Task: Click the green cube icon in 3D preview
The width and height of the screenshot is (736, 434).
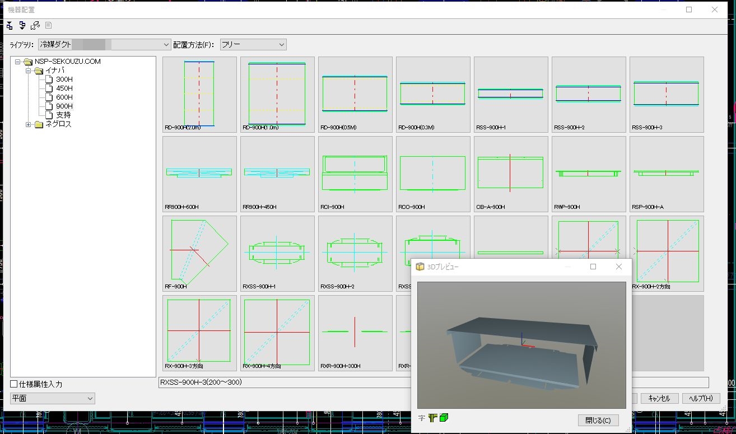Action: (444, 417)
